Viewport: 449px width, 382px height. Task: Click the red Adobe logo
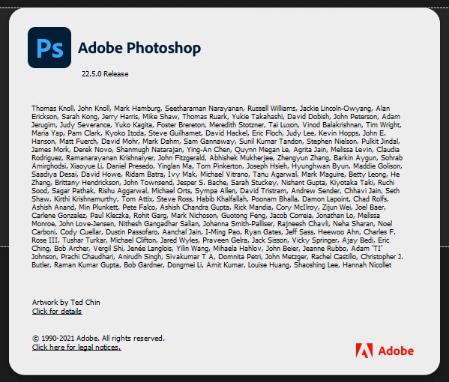pyautogui.click(x=385, y=351)
